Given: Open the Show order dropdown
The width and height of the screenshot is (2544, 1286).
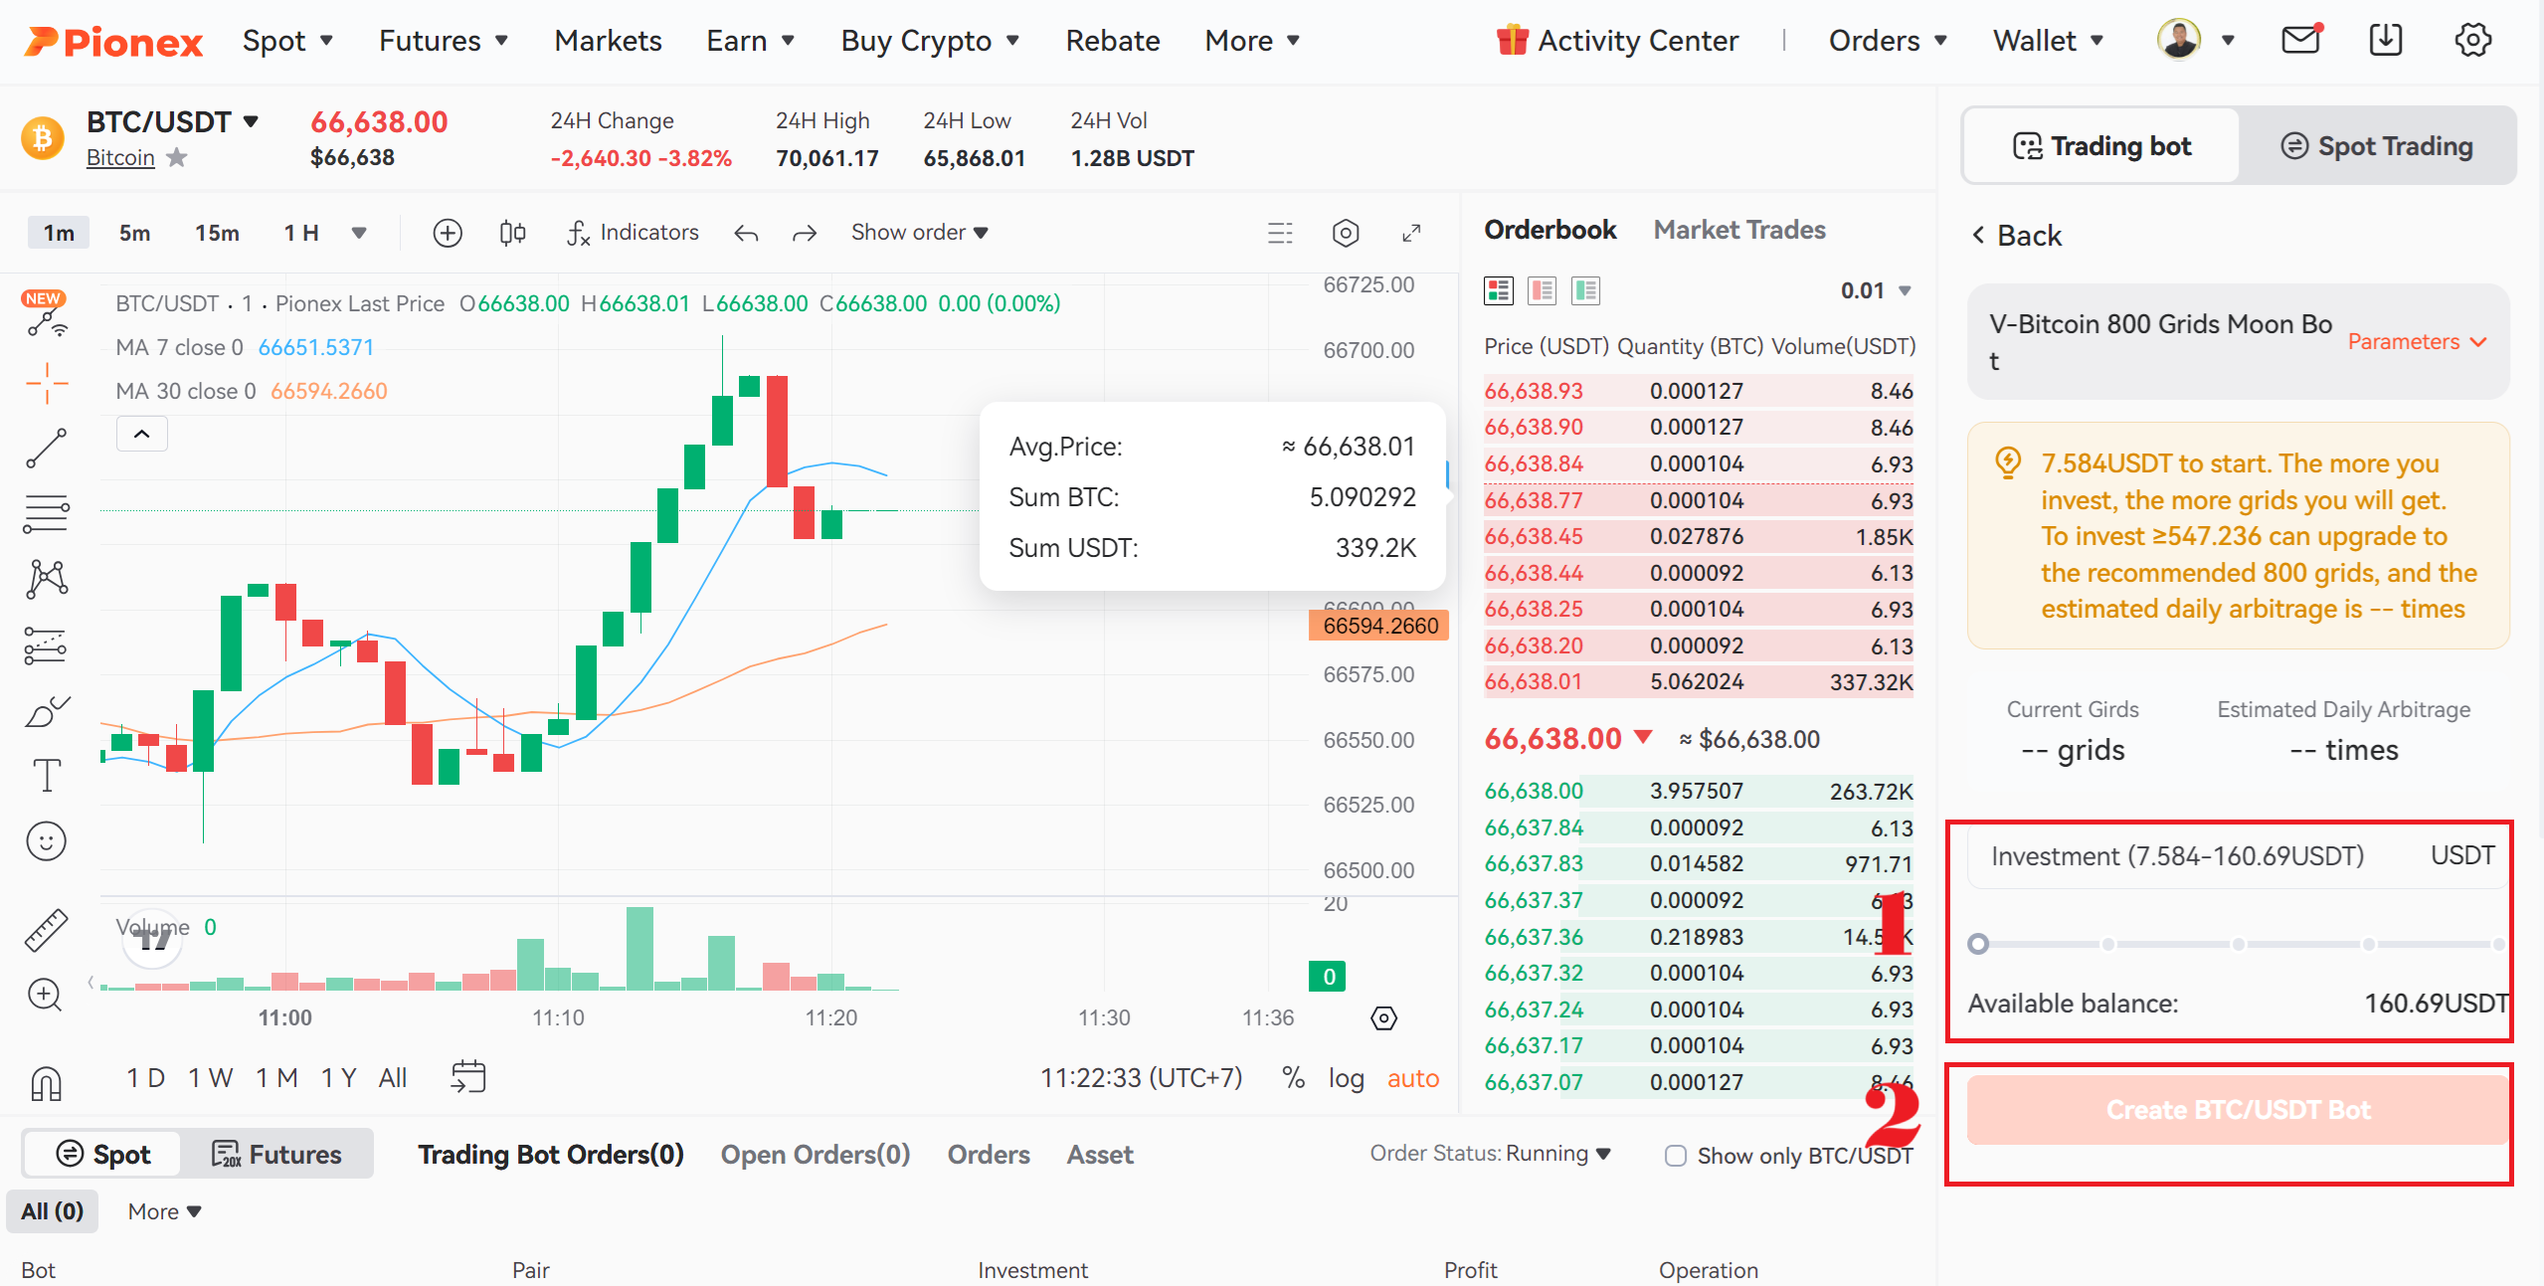Looking at the screenshot, I should coord(919,233).
